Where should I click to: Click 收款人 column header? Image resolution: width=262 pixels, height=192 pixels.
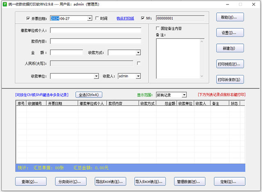click(202, 104)
